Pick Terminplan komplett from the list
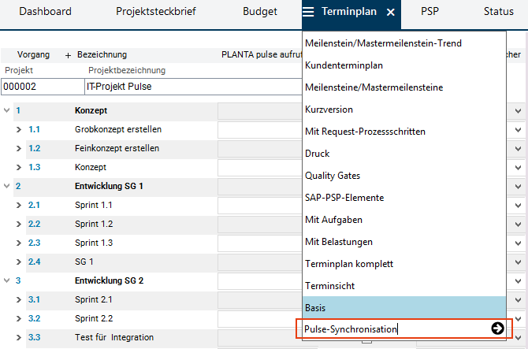Viewport: 528px width, 349px height. pos(349,263)
